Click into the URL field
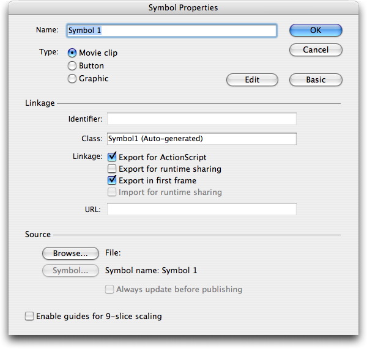The width and height of the screenshot is (367, 349). coord(201,209)
